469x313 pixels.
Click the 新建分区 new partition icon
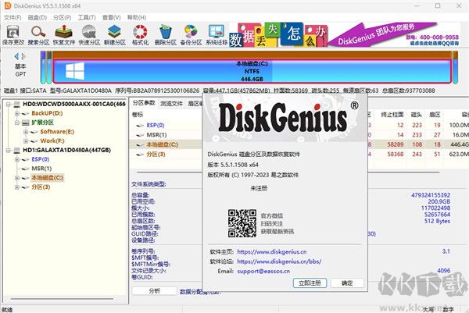115,35
